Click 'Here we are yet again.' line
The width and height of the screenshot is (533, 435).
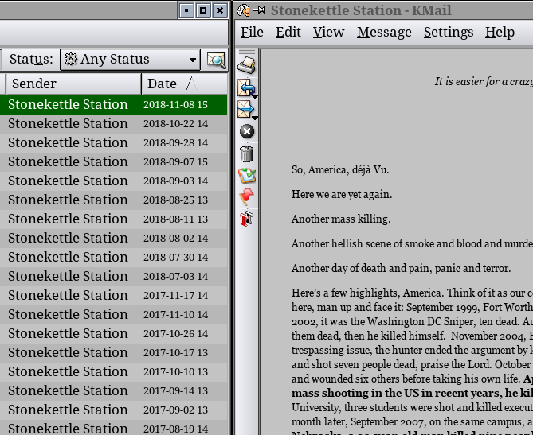[x=342, y=194]
